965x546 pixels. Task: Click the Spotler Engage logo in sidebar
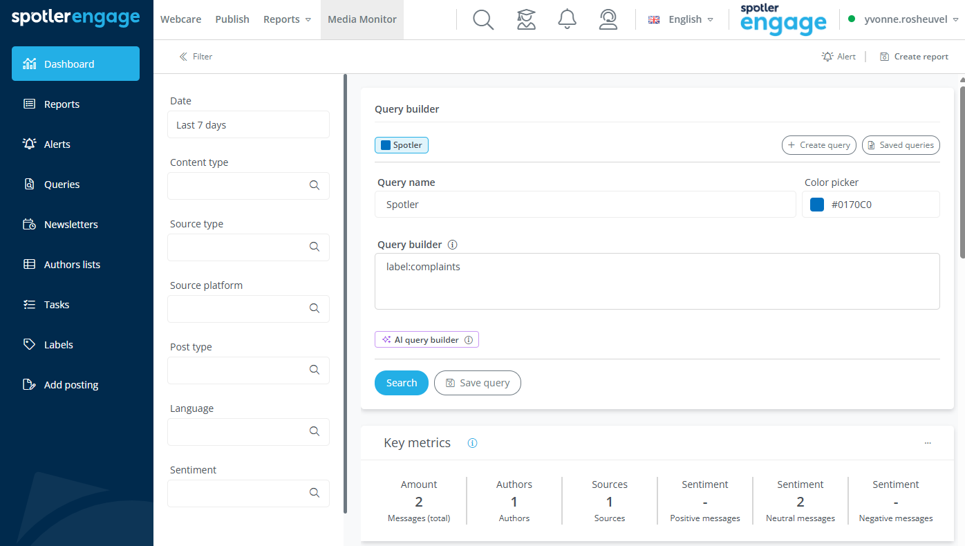pos(75,18)
